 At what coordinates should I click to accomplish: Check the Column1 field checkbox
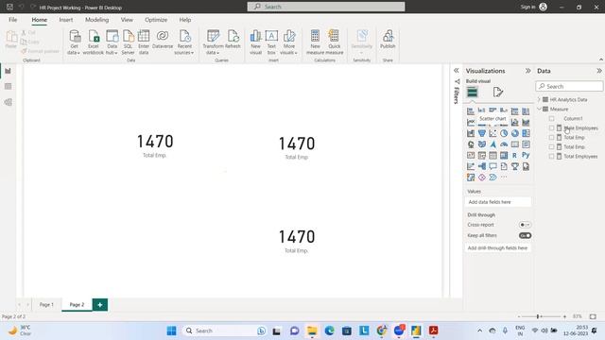point(551,119)
